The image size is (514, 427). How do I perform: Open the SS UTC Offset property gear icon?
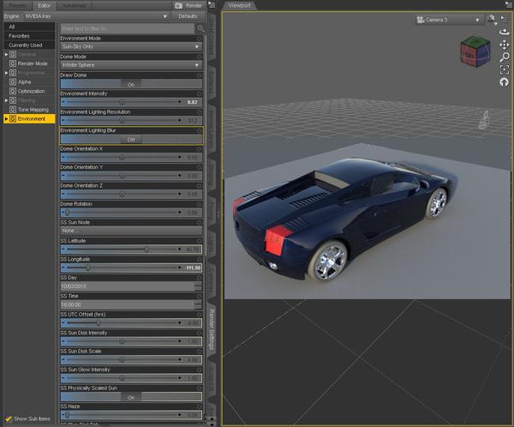[199, 315]
